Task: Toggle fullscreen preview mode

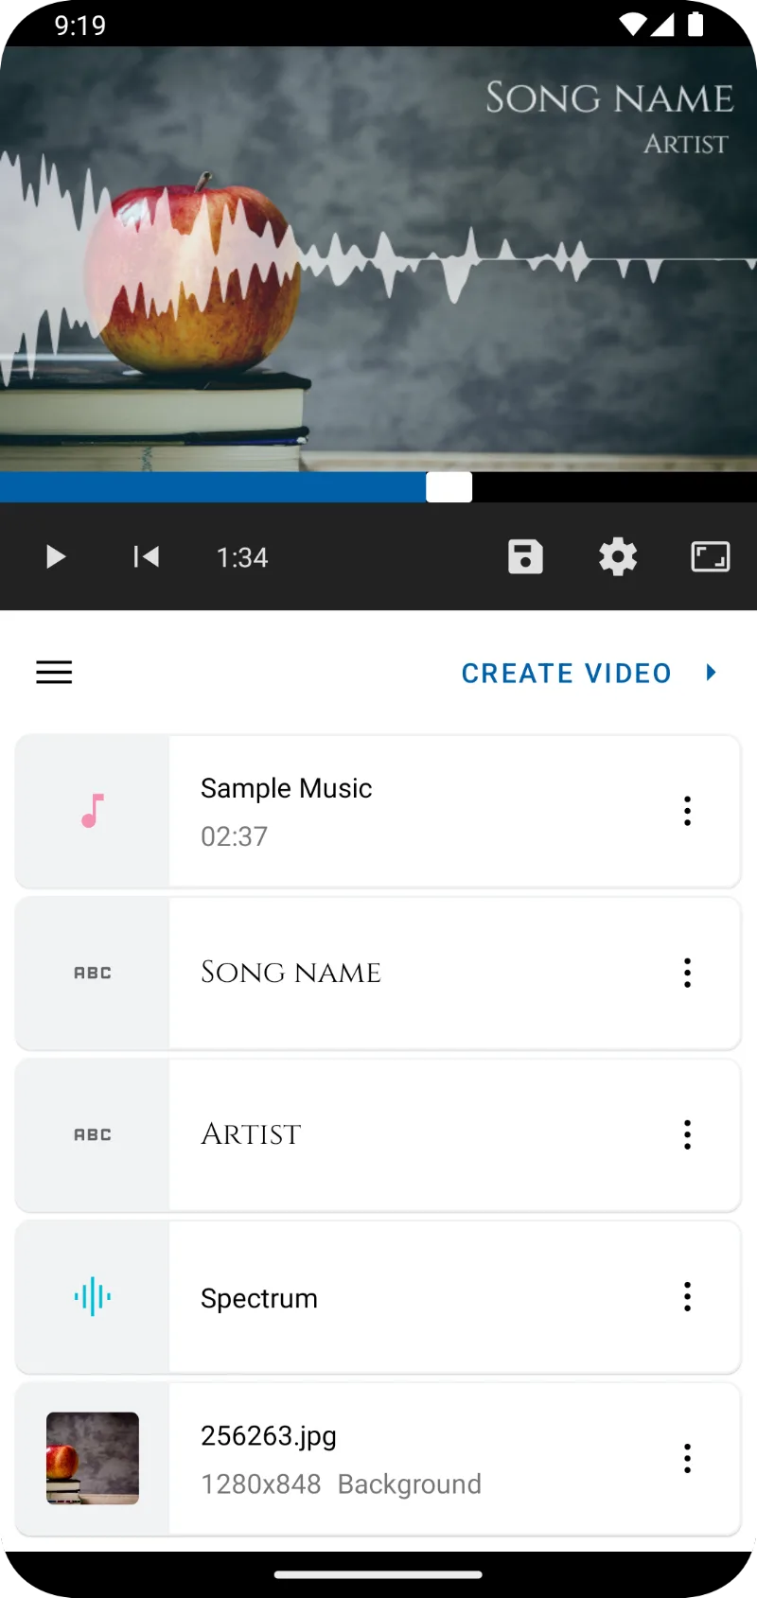Action: [x=711, y=556]
